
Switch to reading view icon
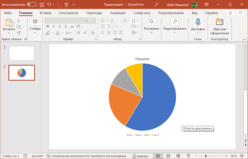click(x=178, y=156)
